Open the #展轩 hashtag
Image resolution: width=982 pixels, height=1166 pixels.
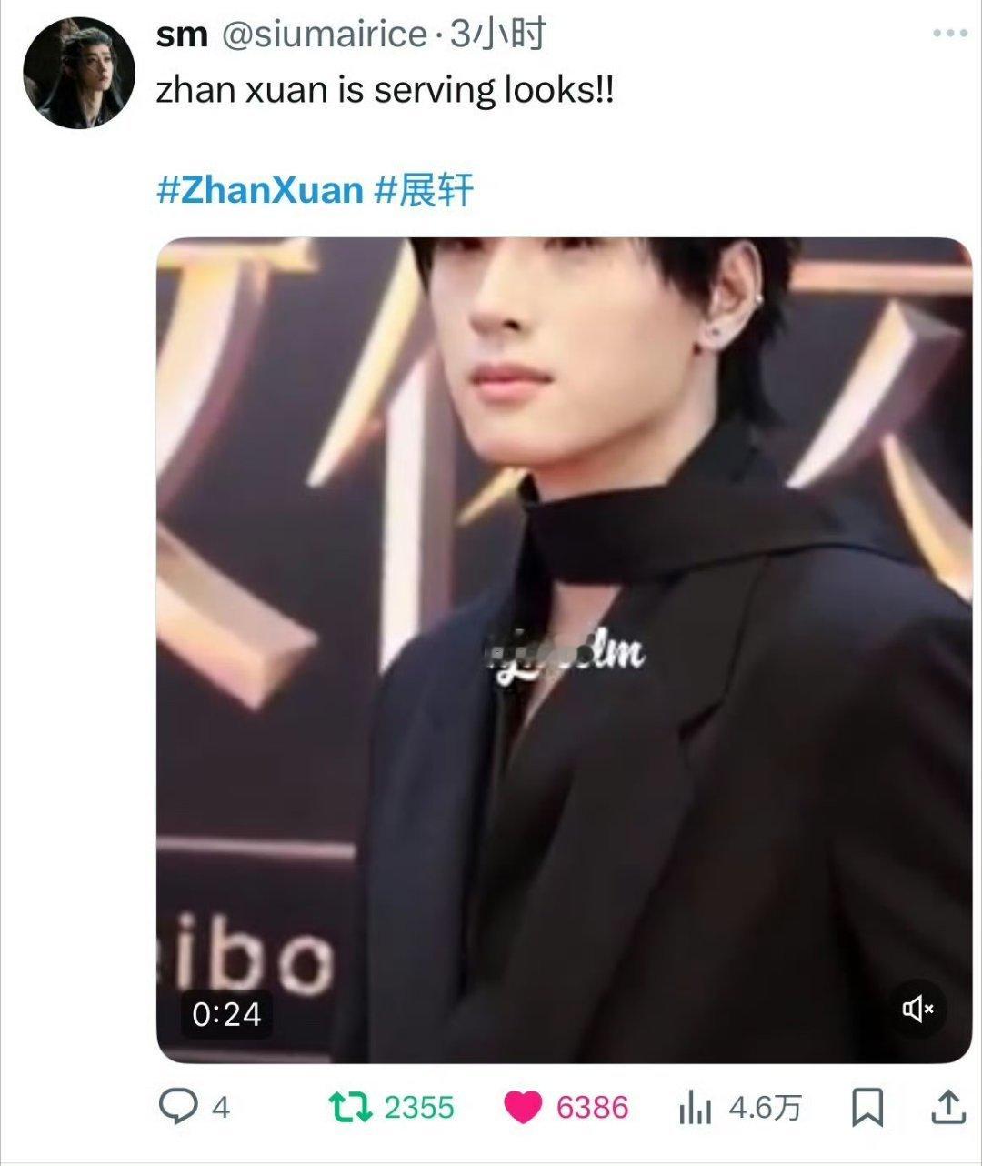point(424,190)
